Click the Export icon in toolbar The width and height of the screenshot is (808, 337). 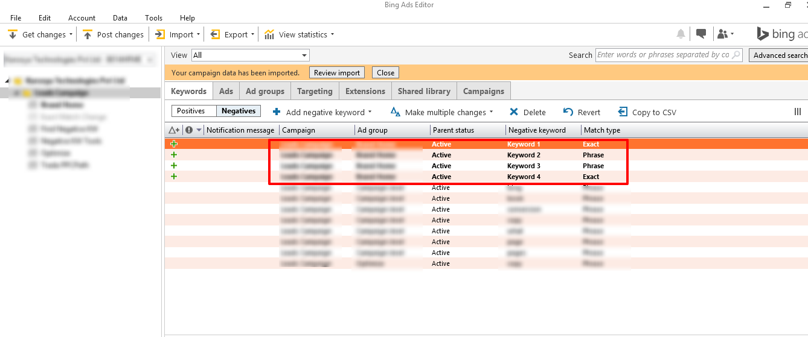point(215,34)
